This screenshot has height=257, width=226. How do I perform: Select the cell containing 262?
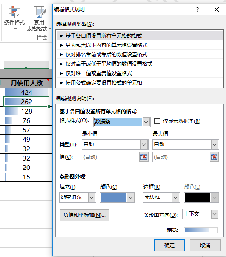pos(26,102)
